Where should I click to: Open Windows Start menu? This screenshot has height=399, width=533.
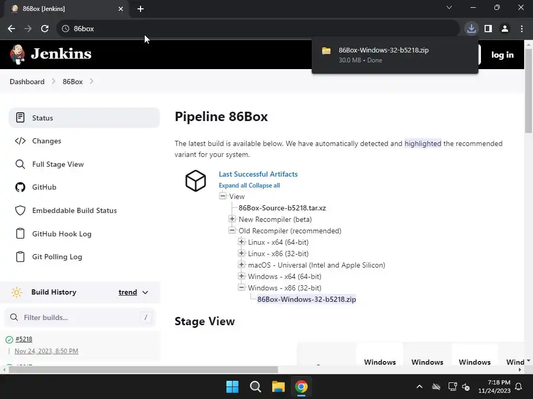(x=233, y=387)
